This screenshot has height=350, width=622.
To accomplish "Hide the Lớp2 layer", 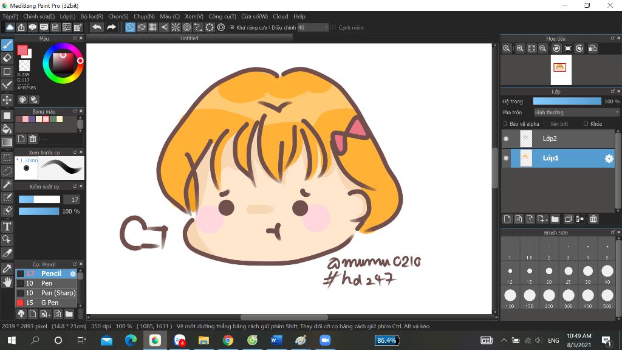I will point(506,139).
